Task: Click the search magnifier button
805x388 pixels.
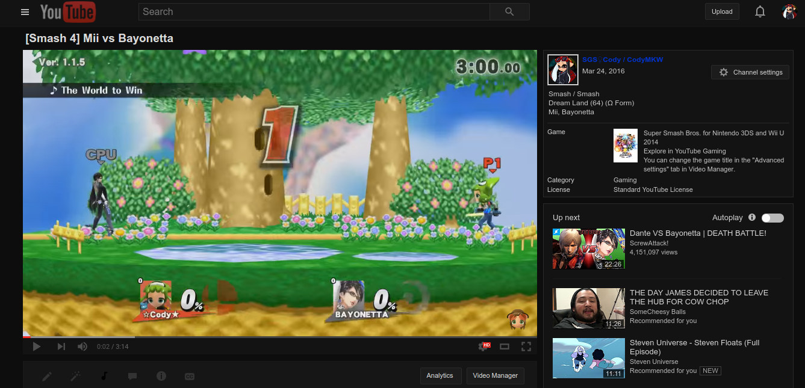Action: 509,11
